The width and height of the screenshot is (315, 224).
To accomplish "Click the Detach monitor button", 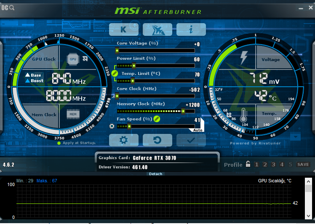I will [x=155, y=174].
